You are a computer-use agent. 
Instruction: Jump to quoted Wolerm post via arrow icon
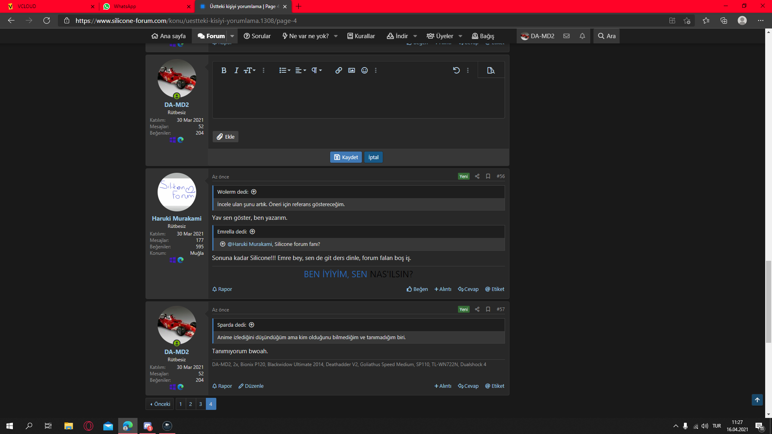pyautogui.click(x=254, y=192)
